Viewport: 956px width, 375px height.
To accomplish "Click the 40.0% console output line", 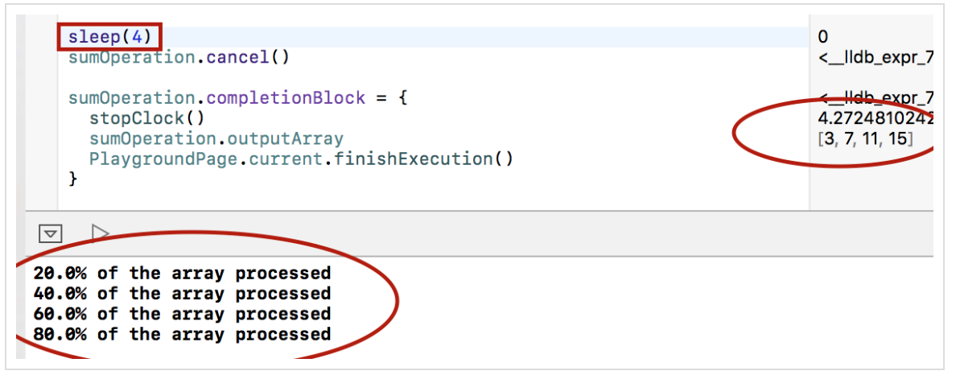I will 182,294.
